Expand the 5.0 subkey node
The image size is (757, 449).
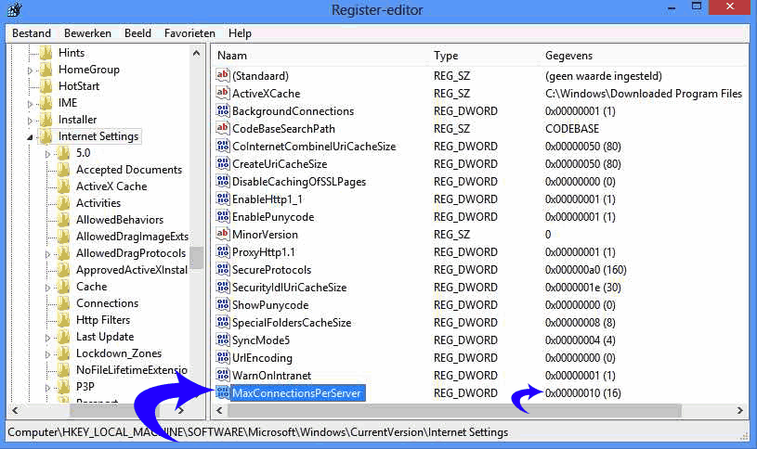47,154
